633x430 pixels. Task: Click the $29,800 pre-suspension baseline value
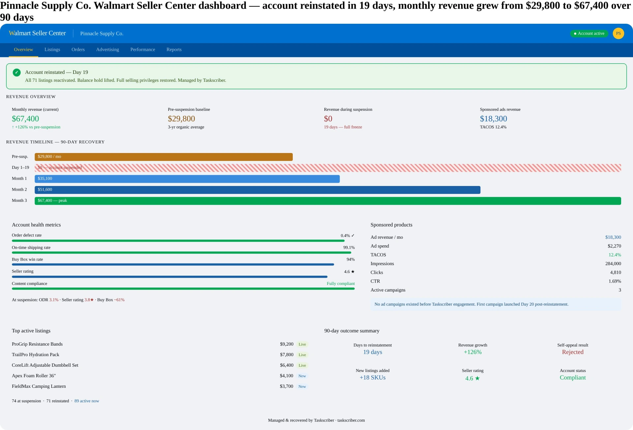[181, 119]
